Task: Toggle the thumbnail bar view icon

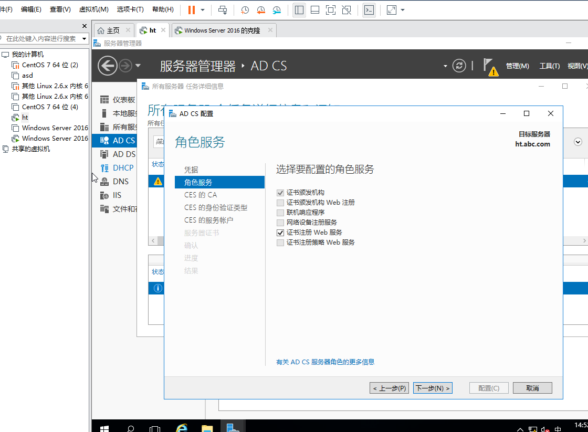Action: [315, 10]
